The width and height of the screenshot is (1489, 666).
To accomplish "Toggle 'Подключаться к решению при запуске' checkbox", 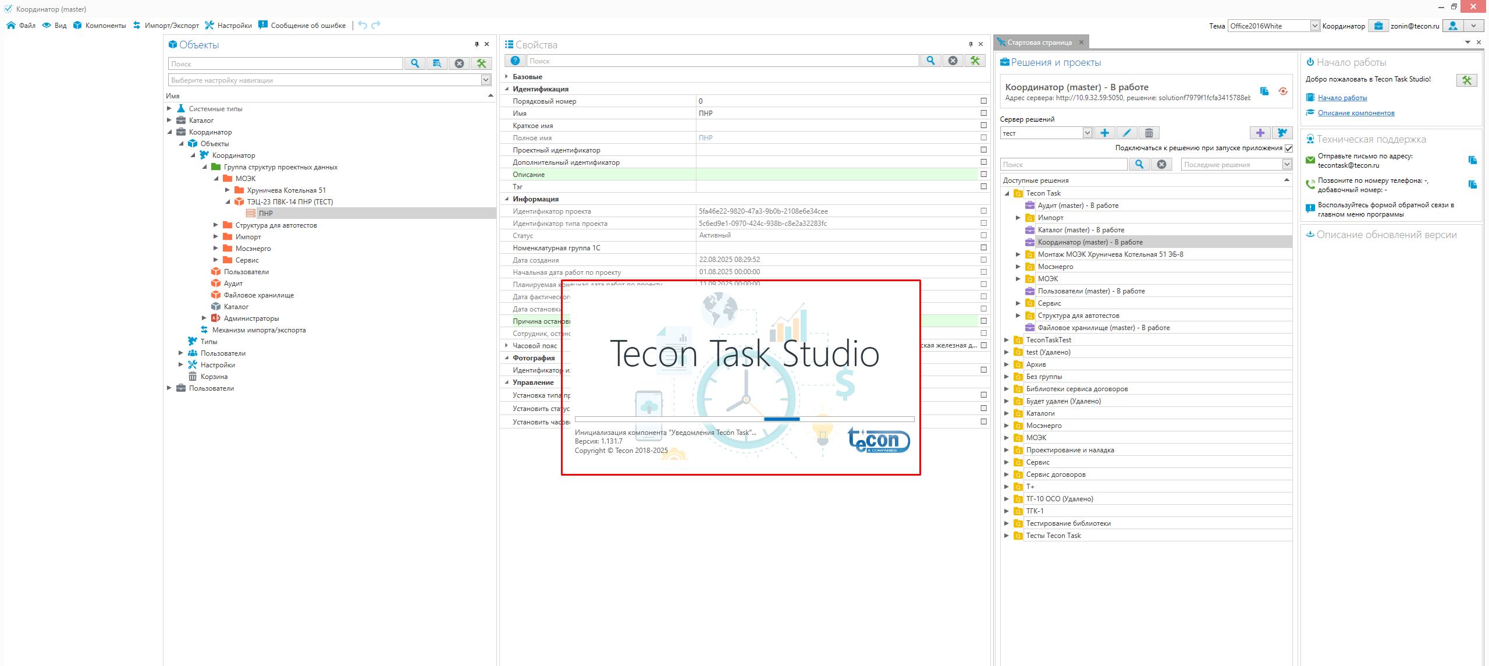I will pyautogui.click(x=1288, y=148).
